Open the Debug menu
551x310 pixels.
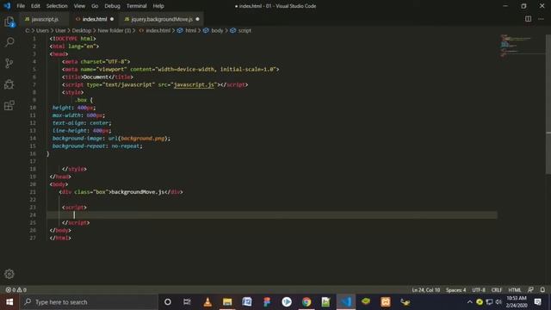[112, 6]
